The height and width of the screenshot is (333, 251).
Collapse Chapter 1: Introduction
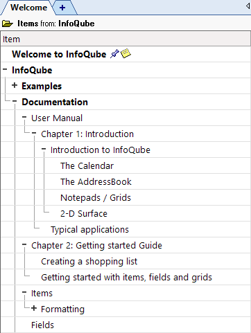[x=34, y=133]
